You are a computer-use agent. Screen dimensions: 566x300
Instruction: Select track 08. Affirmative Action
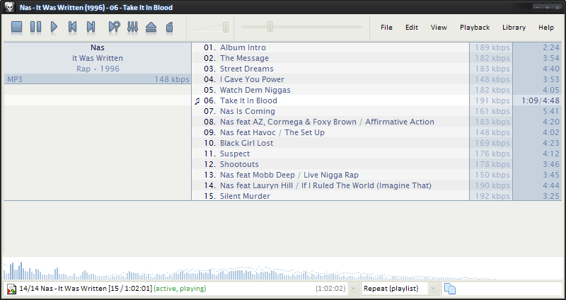pos(330,122)
